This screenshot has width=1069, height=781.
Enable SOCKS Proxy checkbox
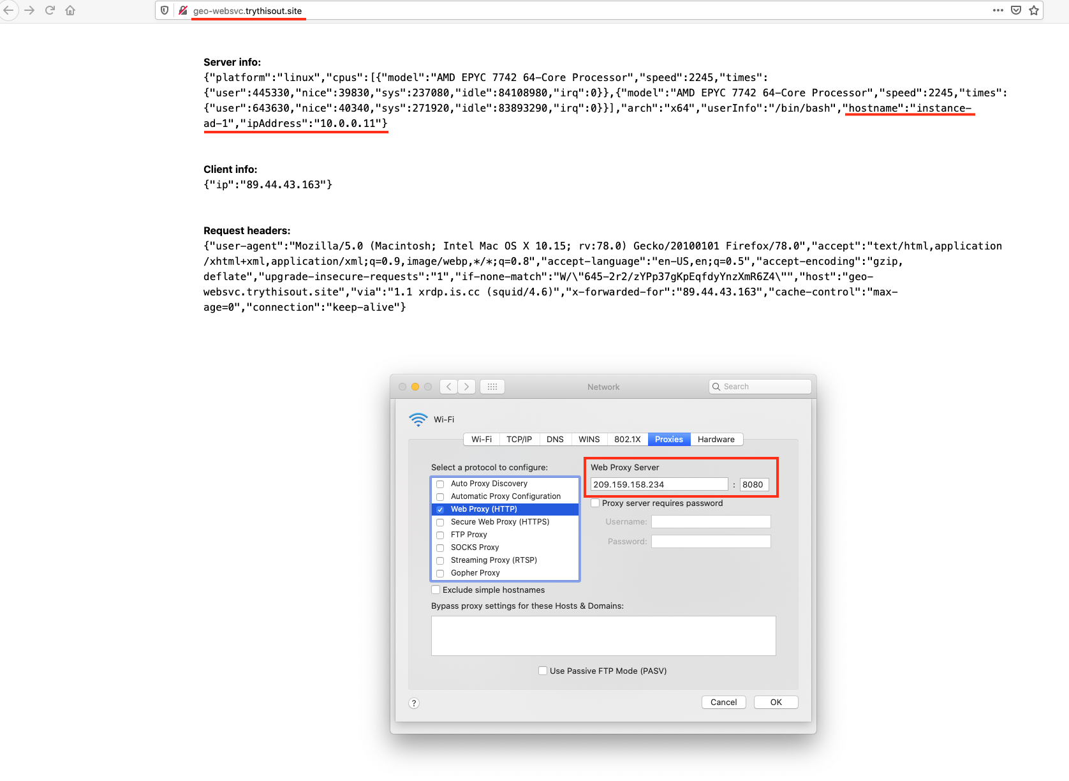440,548
